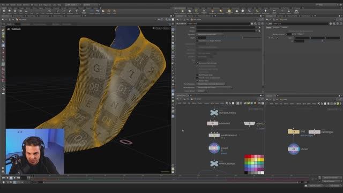Select the Tube shelf tool
Viewport: 343px width, 193px height.
(15, 11)
